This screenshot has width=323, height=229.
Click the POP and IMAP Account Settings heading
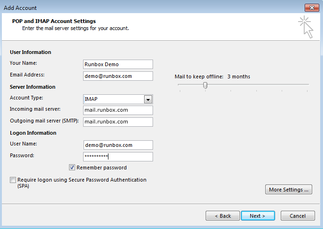coord(54,21)
